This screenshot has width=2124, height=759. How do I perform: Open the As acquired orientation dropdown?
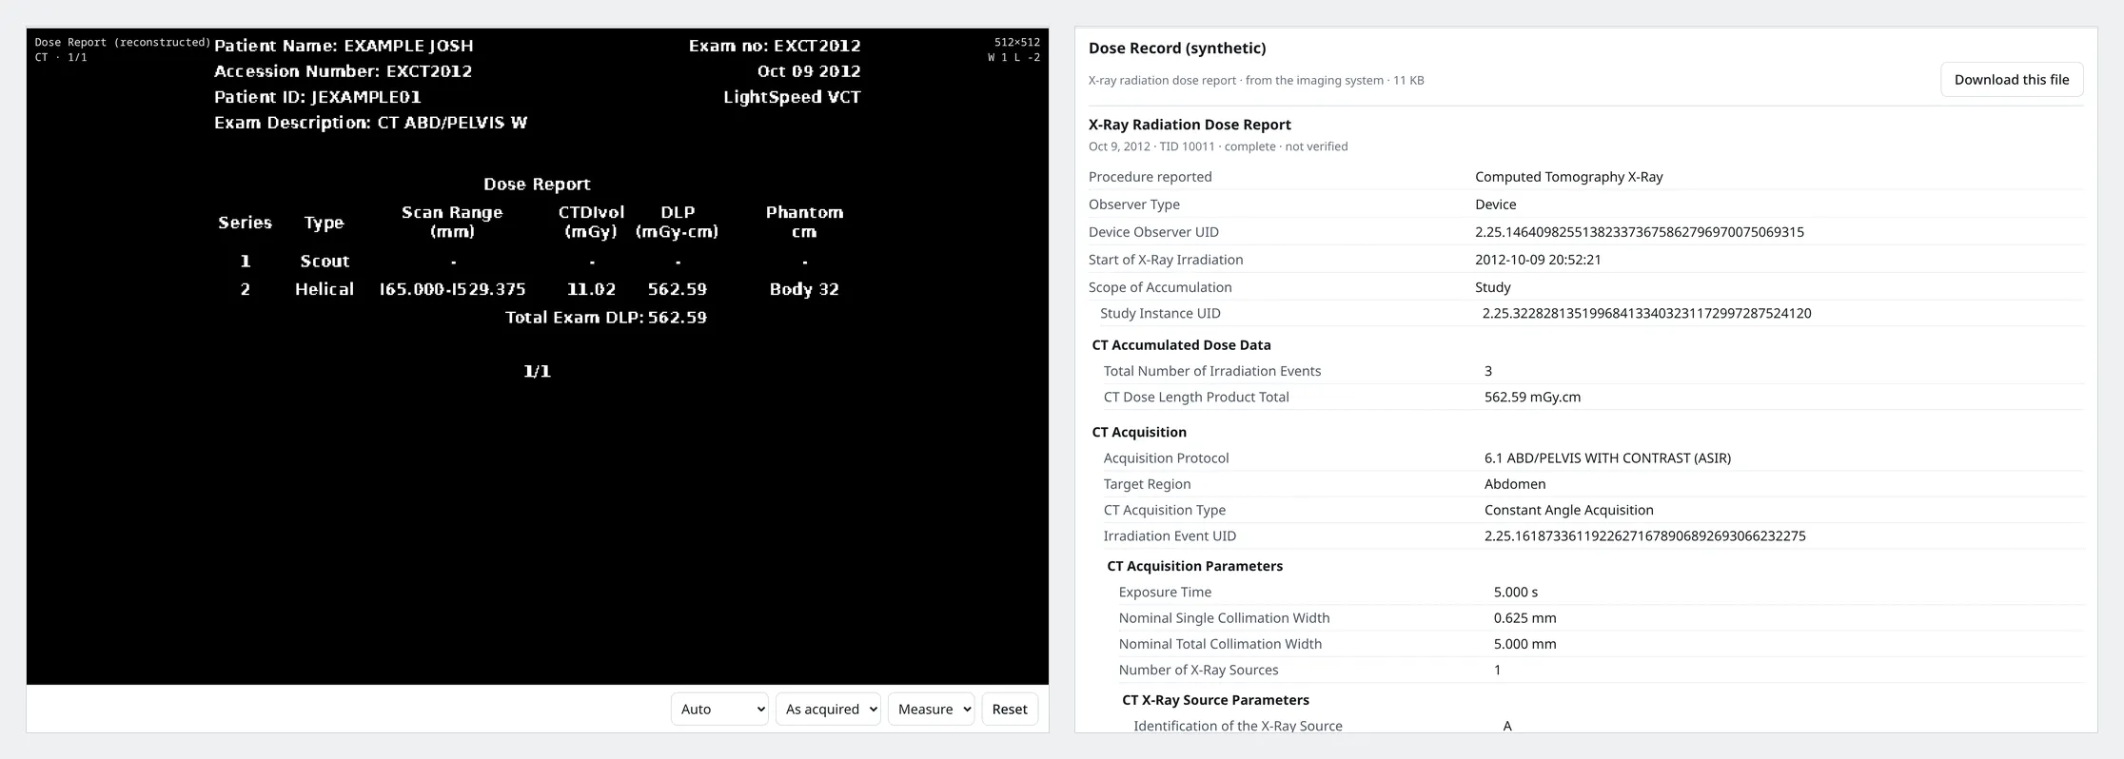(x=828, y=709)
